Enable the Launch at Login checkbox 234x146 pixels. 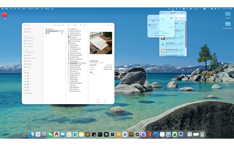(x=150, y=20)
